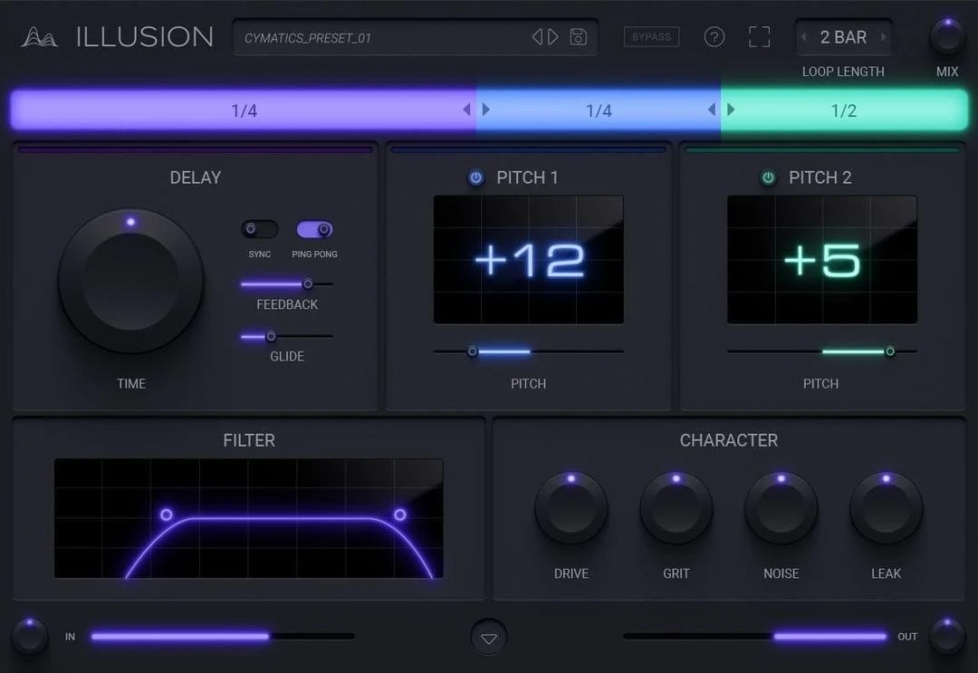Click the BYPASS button
The height and width of the screenshot is (673, 978).
pos(651,37)
